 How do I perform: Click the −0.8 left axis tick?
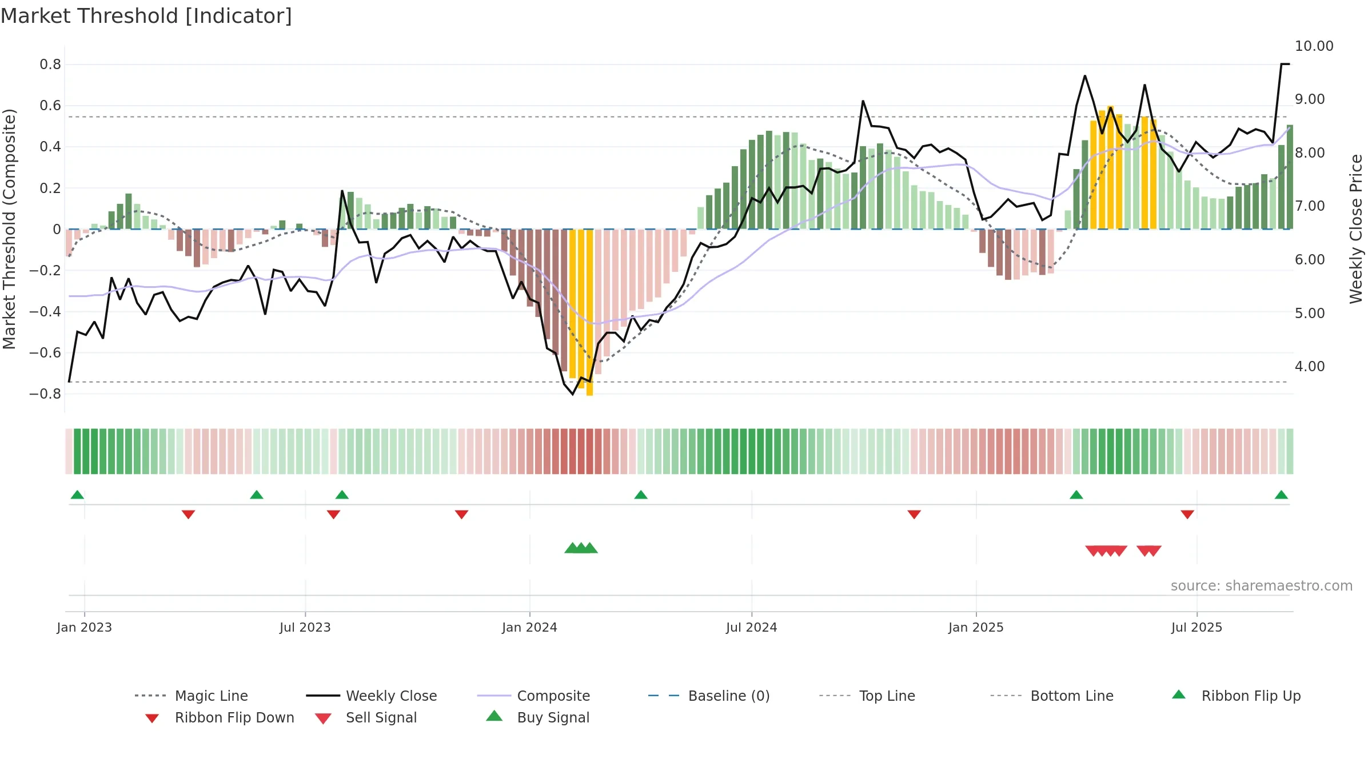[x=45, y=394]
